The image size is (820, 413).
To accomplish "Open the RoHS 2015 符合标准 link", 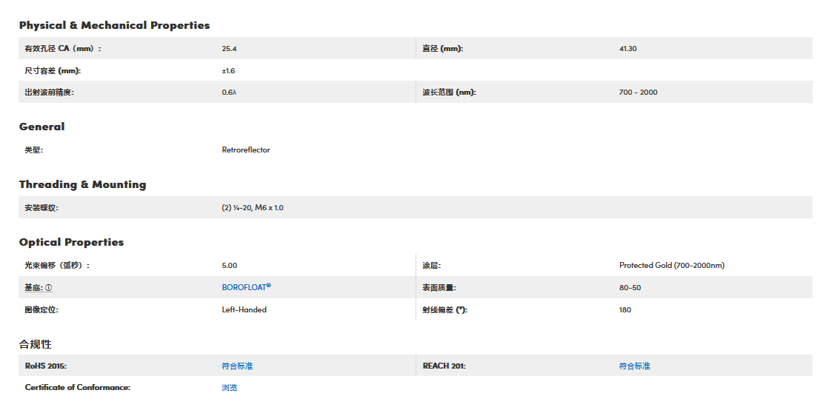I will tap(237, 366).
